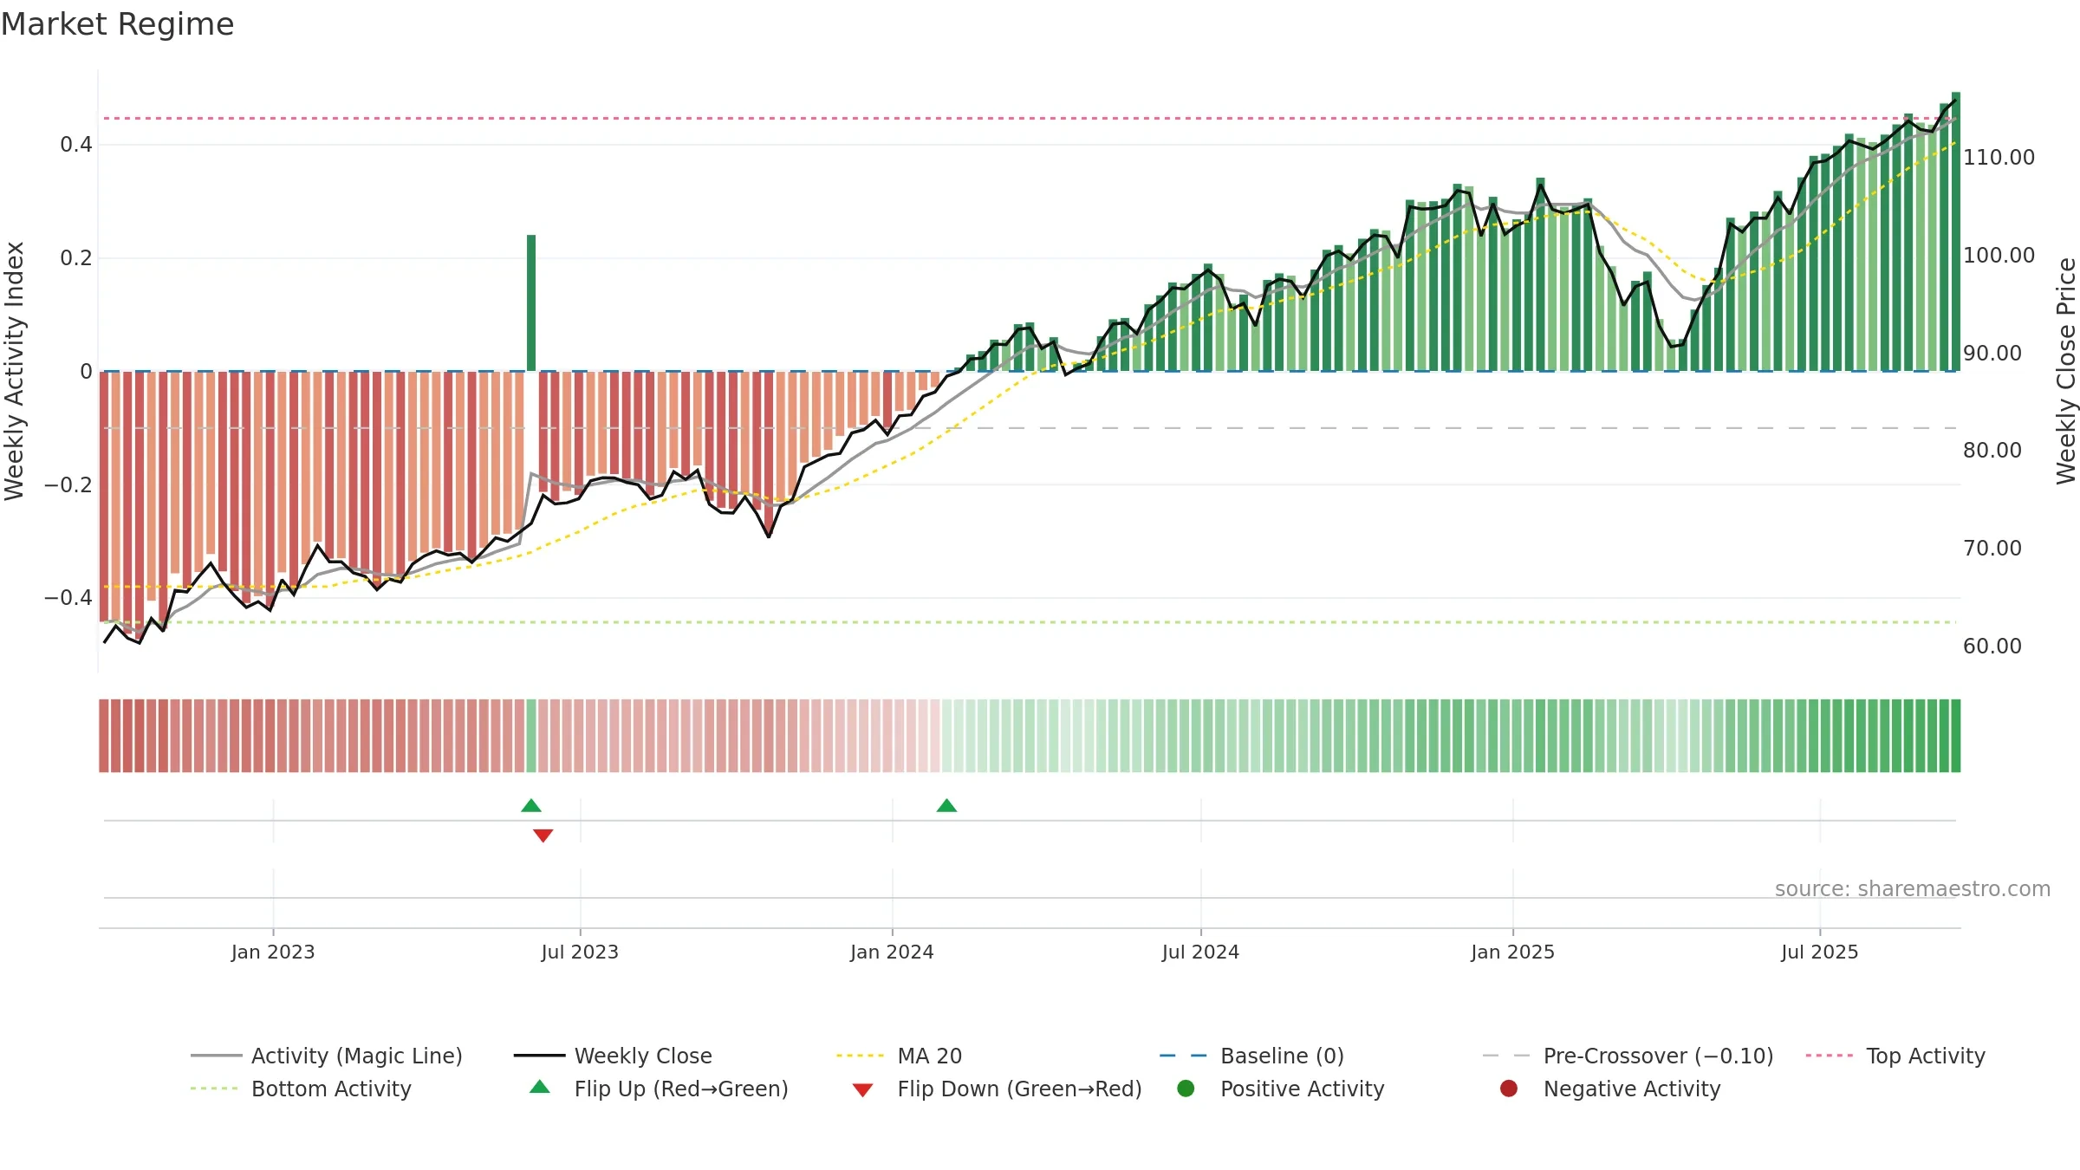Screen dimensions: 2080x1170
Task: Click the 90.00 price axis label
Action: (1992, 354)
